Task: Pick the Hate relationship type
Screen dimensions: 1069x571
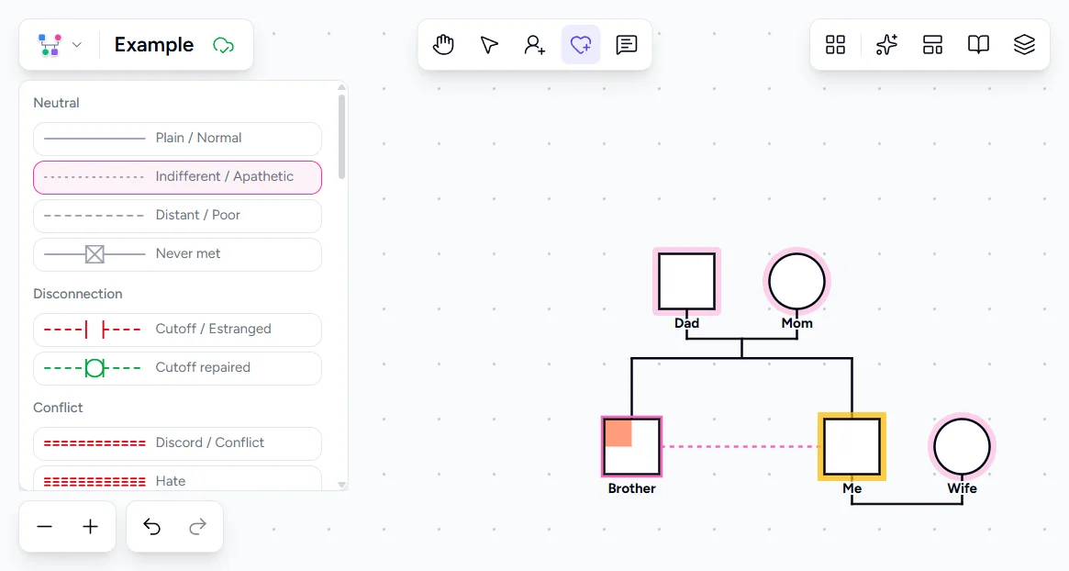Action: click(177, 479)
